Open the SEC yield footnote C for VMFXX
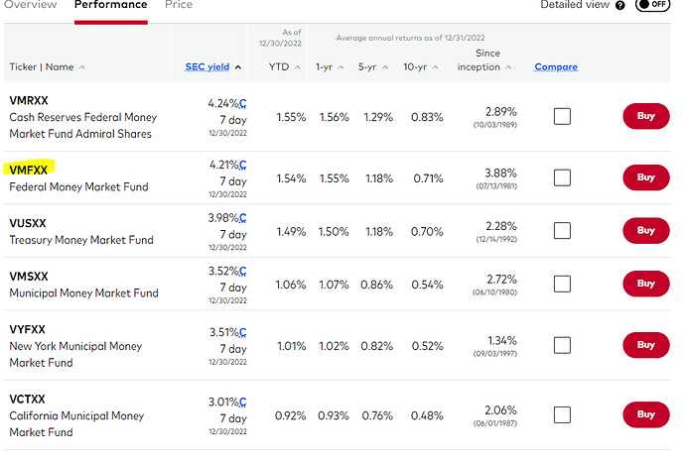The image size is (685, 461). tap(242, 165)
